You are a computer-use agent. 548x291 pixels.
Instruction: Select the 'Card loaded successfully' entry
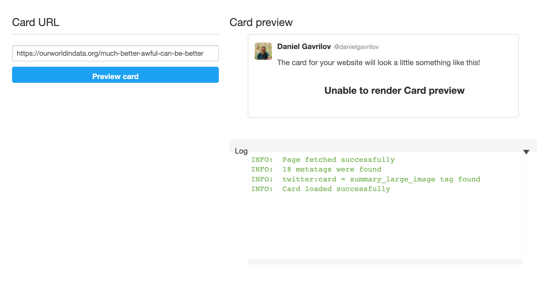(321, 189)
